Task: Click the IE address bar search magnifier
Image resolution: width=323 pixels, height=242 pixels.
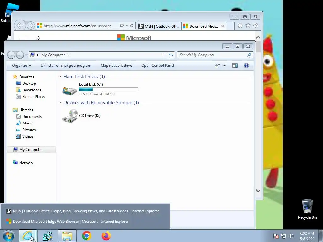Action: click(122, 26)
